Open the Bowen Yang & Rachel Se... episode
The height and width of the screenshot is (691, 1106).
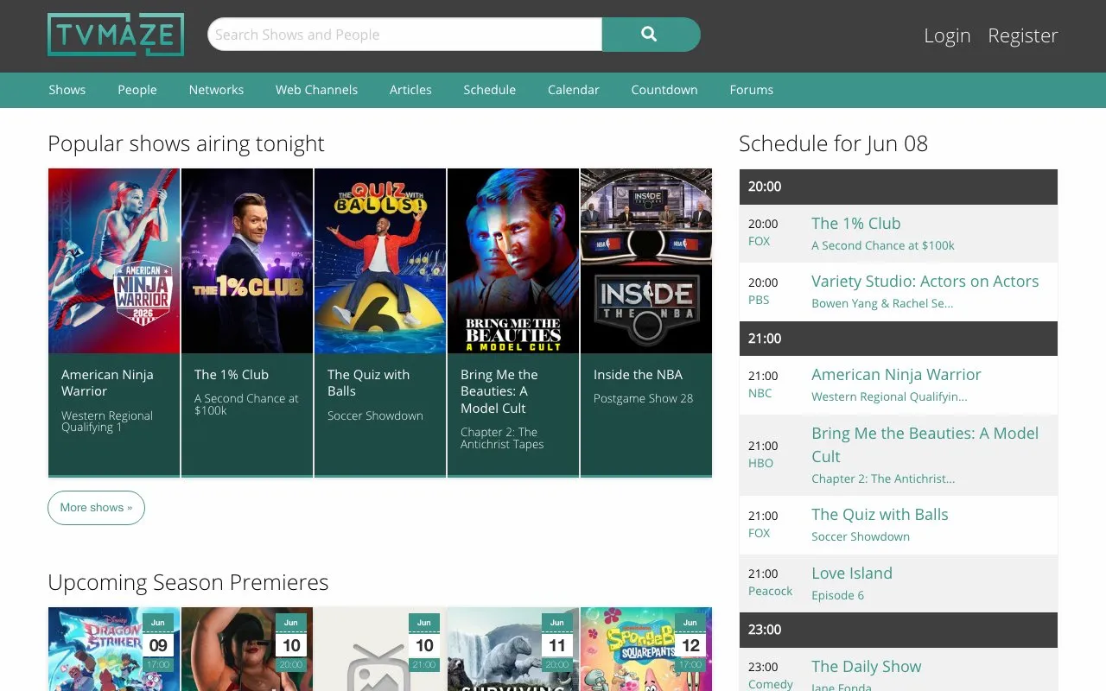pos(882,304)
